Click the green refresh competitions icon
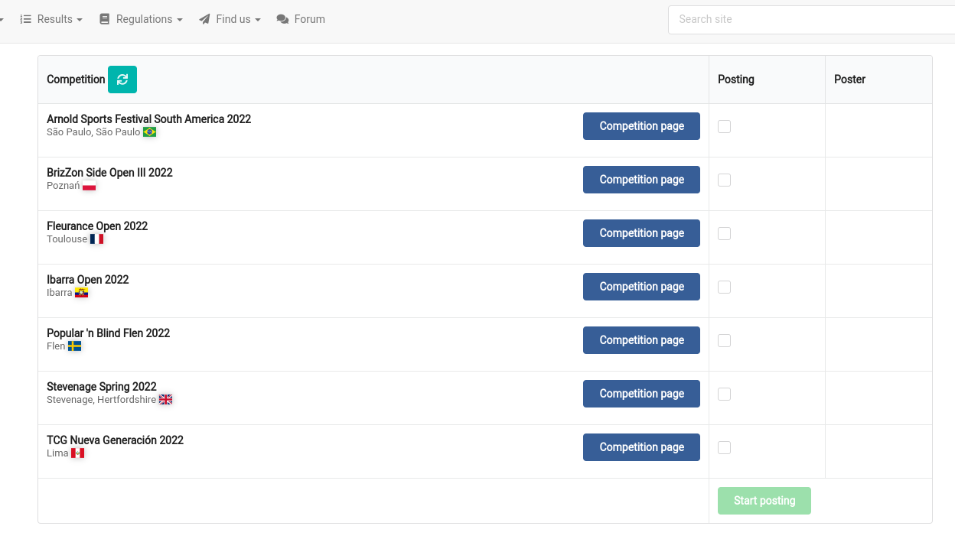Image resolution: width=955 pixels, height=539 pixels. [122, 80]
